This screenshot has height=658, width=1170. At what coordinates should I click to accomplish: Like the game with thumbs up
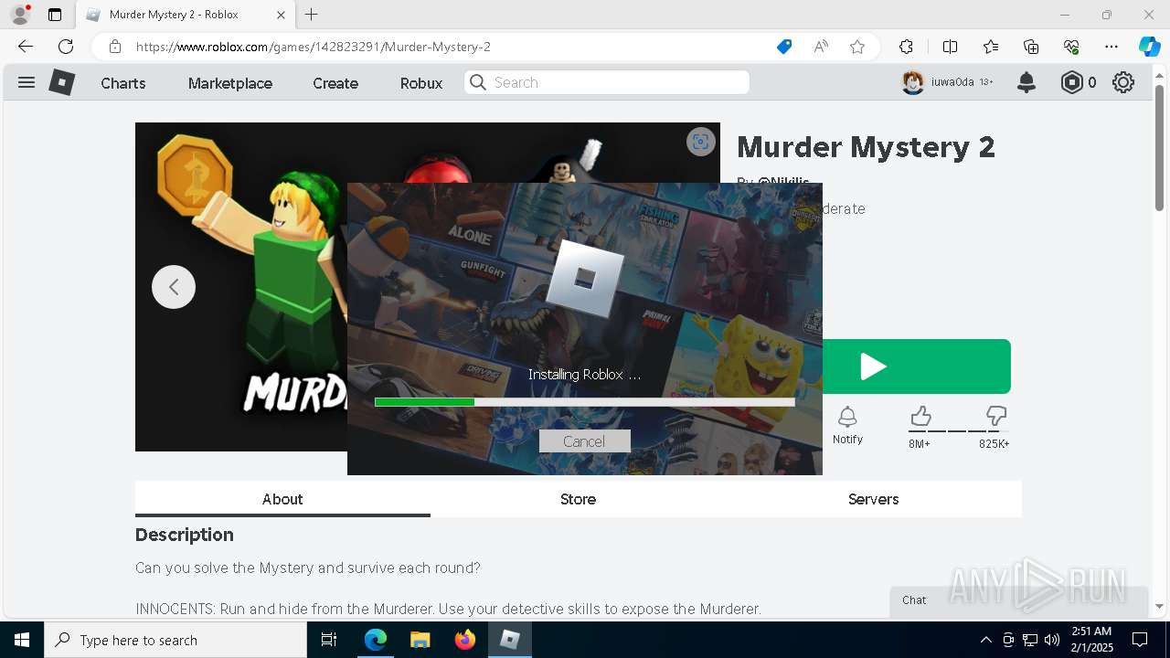(920, 418)
